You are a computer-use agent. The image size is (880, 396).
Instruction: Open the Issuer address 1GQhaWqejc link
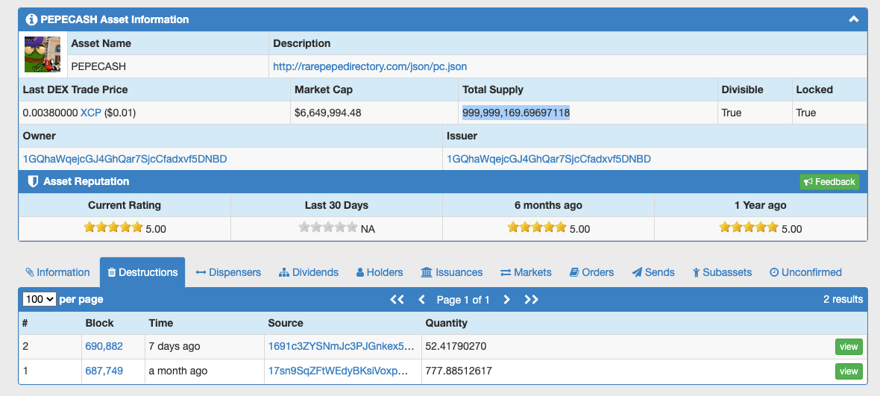click(x=549, y=160)
